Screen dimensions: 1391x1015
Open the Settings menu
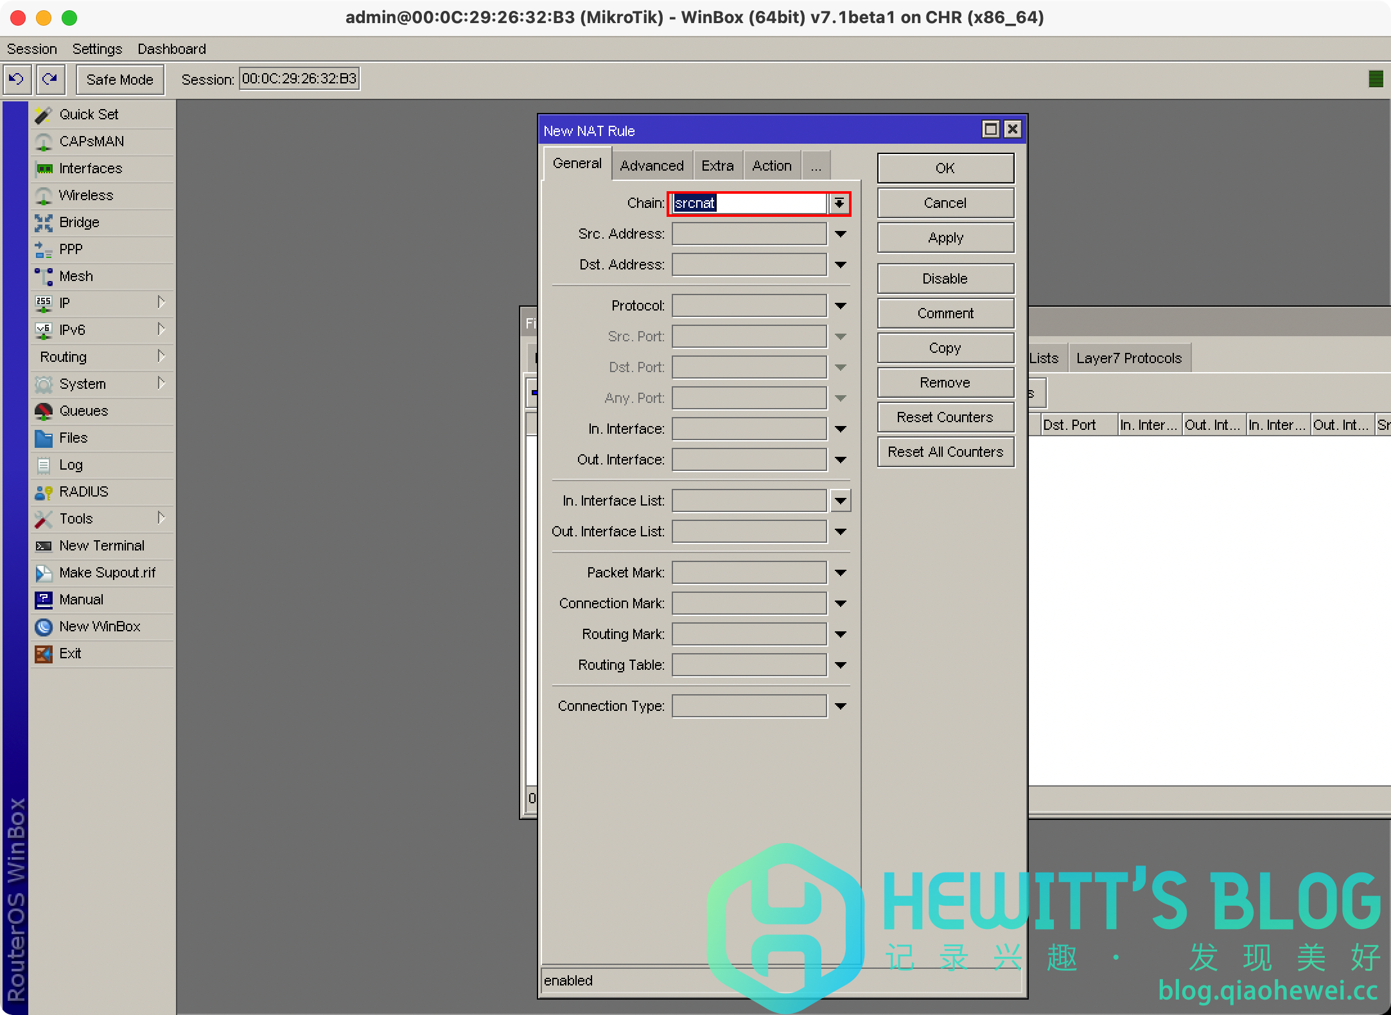click(x=97, y=49)
